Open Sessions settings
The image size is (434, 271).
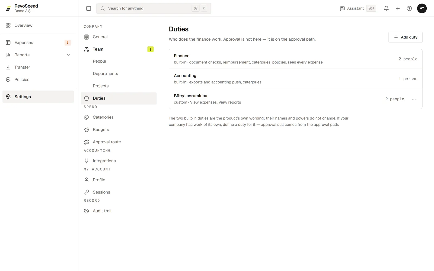coord(119,192)
